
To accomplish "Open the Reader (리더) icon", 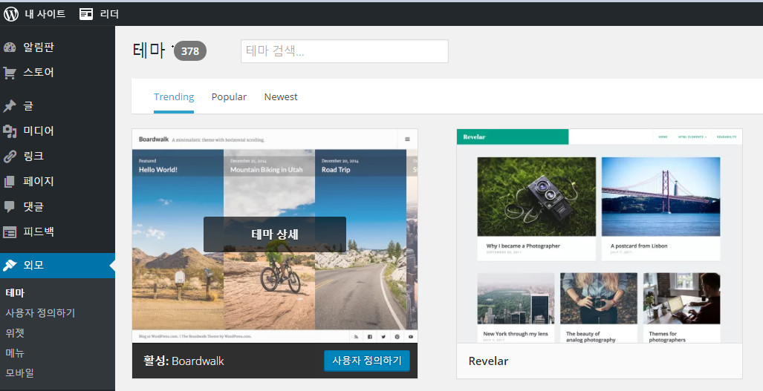I will [x=87, y=13].
